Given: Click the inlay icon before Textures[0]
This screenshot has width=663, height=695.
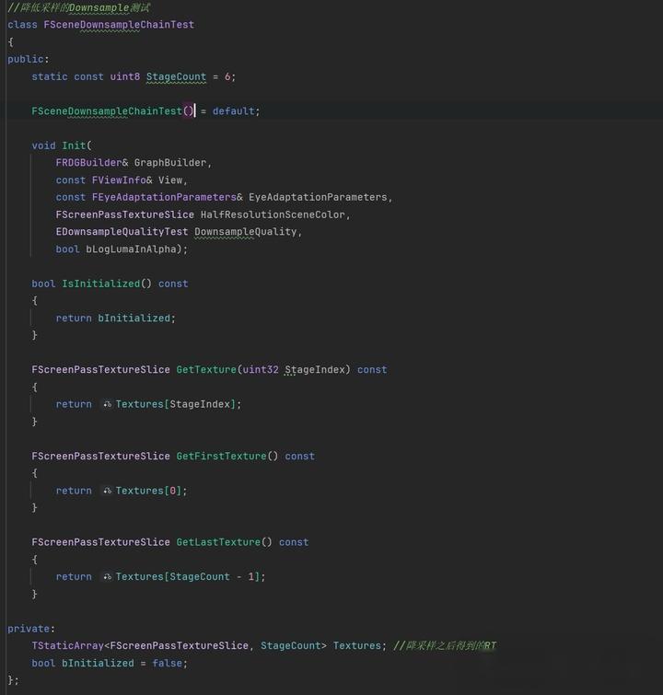Looking at the screenshot, I should click(107, 491).
